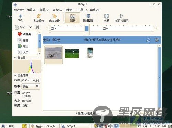
Task: Click the yellow note icon in taskbar
Action: click(24, 126)
